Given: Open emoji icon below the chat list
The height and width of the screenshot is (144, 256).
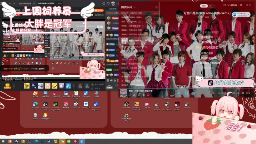Looking at the screenshot, I should pyautogui.click(x=108, y=80).
